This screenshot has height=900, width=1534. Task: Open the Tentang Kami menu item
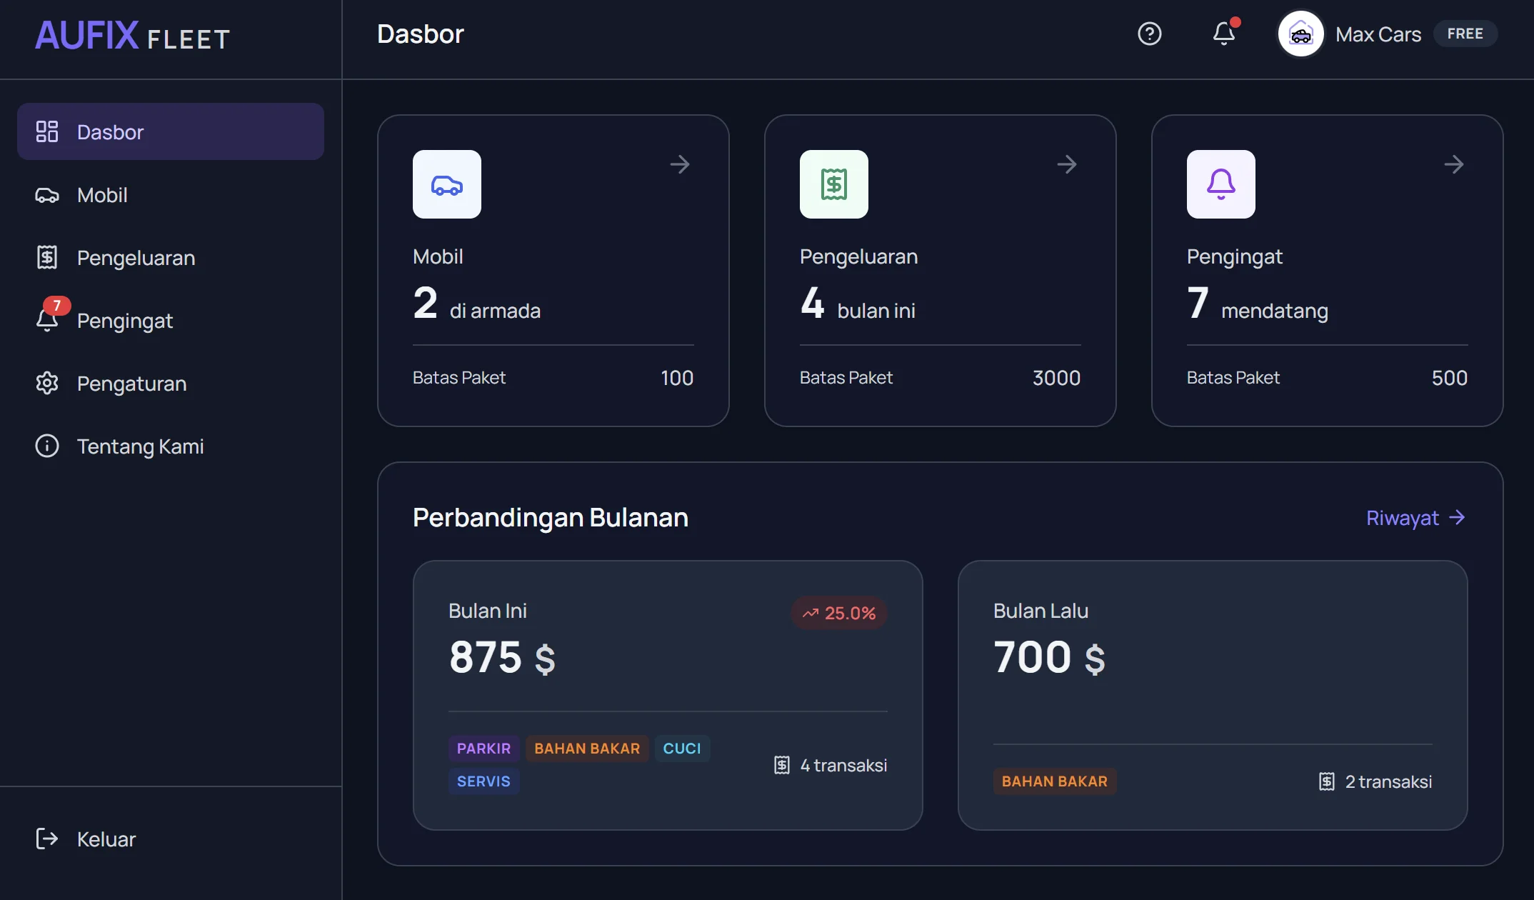171,446
